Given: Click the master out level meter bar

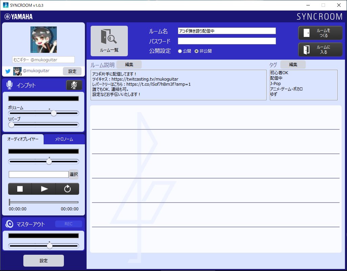Looking at the screenshot, I should pyautogui.click(x=44, y=236).
